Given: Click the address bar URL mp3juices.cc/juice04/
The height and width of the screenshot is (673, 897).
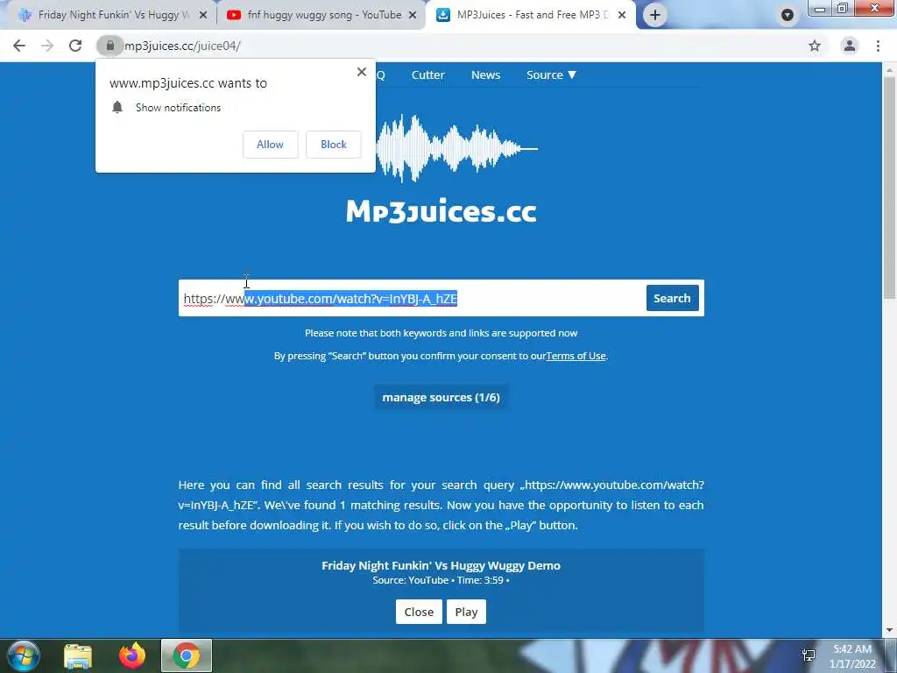Looking at the screenshot, I should pyautogui.click(x=182, y=46).
